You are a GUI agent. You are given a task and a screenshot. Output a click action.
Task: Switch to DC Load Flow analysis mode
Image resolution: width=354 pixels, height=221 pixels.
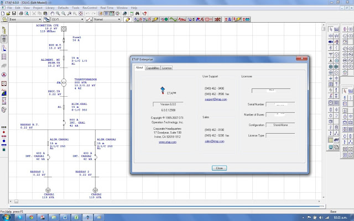[x=228, y=19]
